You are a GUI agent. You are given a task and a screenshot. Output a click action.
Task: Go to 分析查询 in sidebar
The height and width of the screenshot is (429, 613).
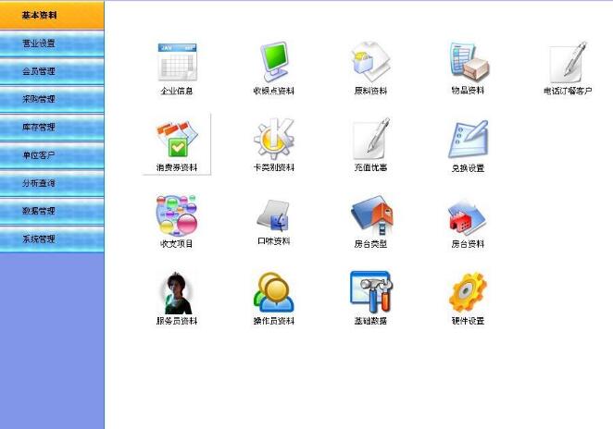pos(52,183)
